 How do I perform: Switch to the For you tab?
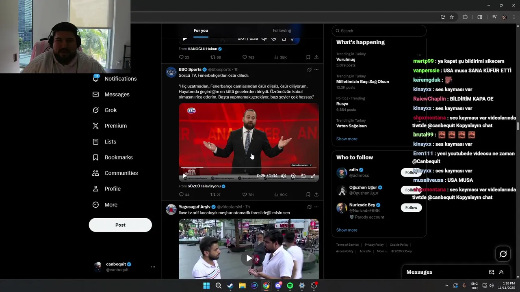point(201,31)
